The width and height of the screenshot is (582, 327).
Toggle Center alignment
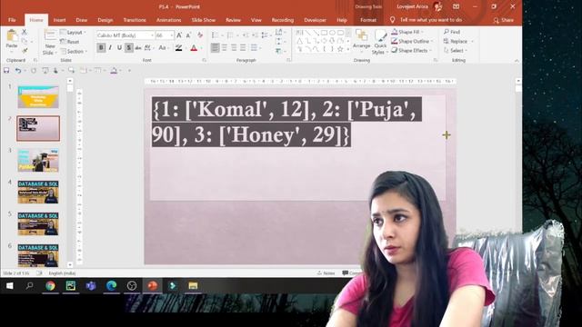[225, 48]
